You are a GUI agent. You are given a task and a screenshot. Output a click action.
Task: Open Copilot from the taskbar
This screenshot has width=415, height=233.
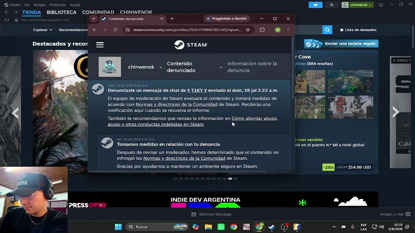pyautogui.click(x=196, y=227)
